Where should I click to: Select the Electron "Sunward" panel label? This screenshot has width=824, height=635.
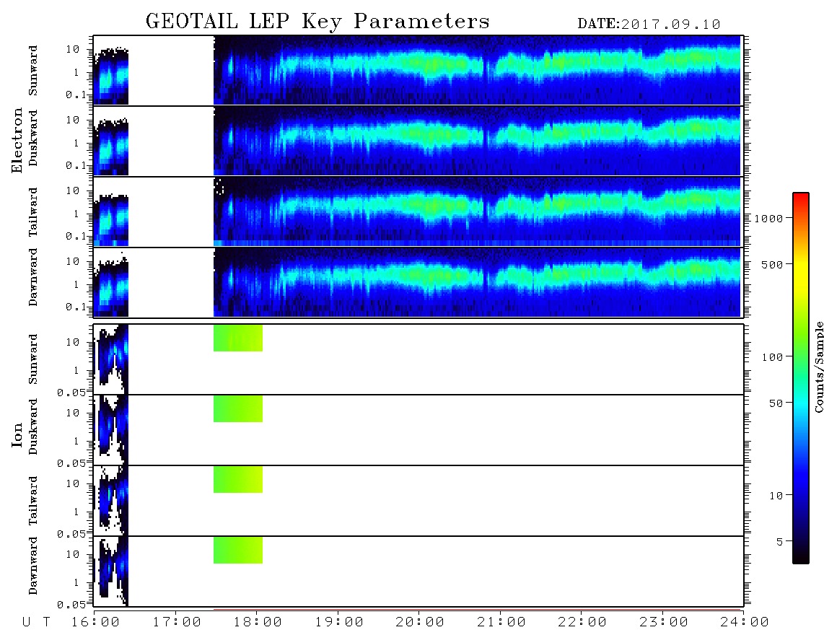(x=33, y=71)
